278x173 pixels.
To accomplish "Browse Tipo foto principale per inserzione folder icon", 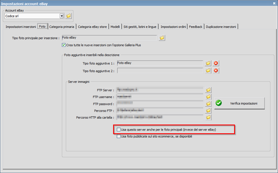I will point(162,38).
